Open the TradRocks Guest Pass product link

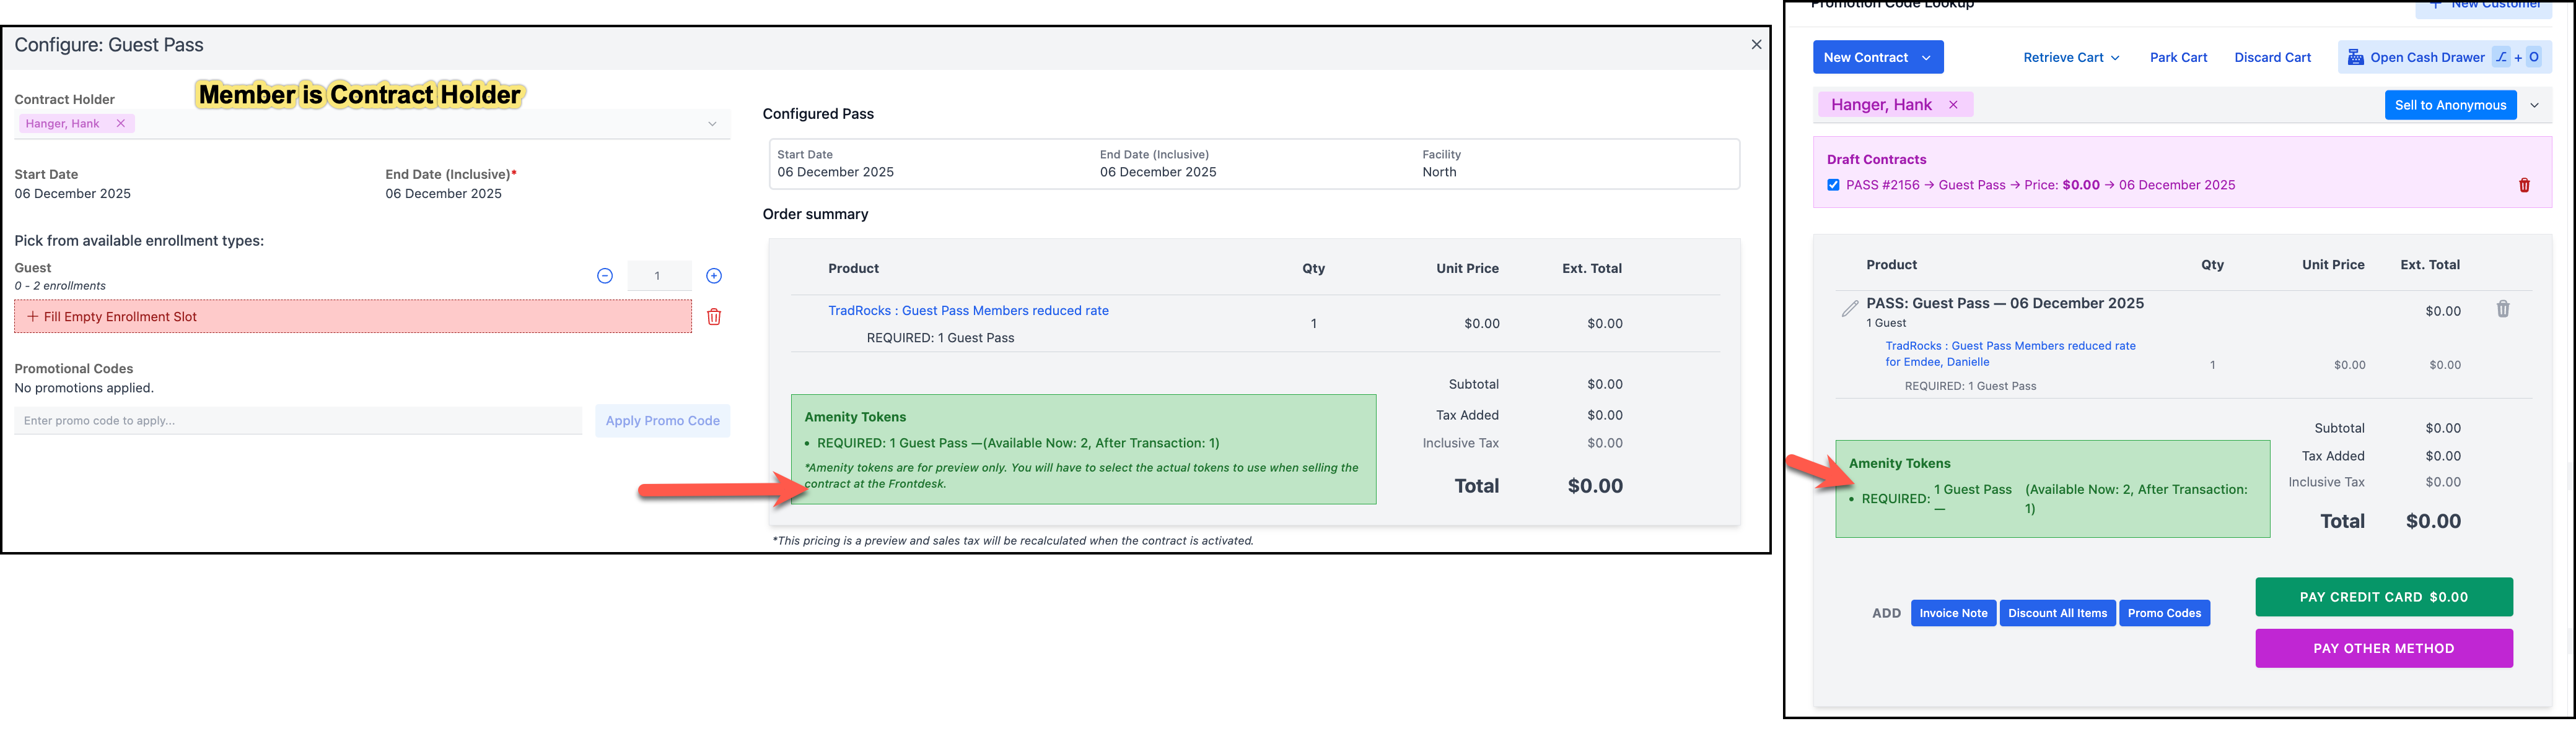(967, 311)
